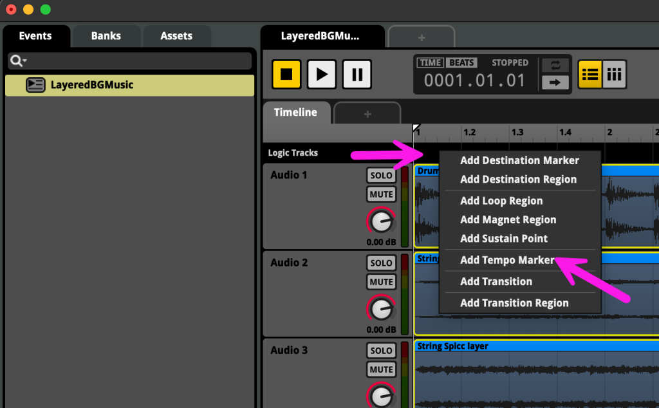Click the Audio 1 volume knob
This screenshot has width=659, height=408.
point(381,221)
